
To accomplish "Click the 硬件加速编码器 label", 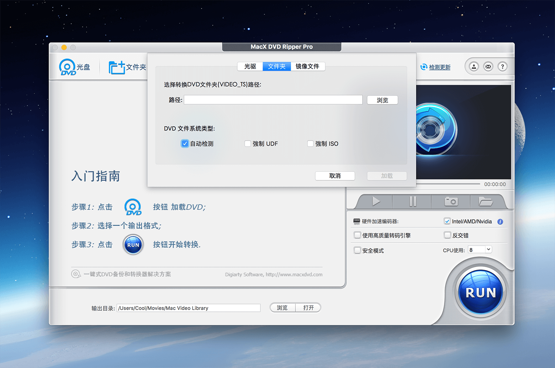I will (380, 221).
